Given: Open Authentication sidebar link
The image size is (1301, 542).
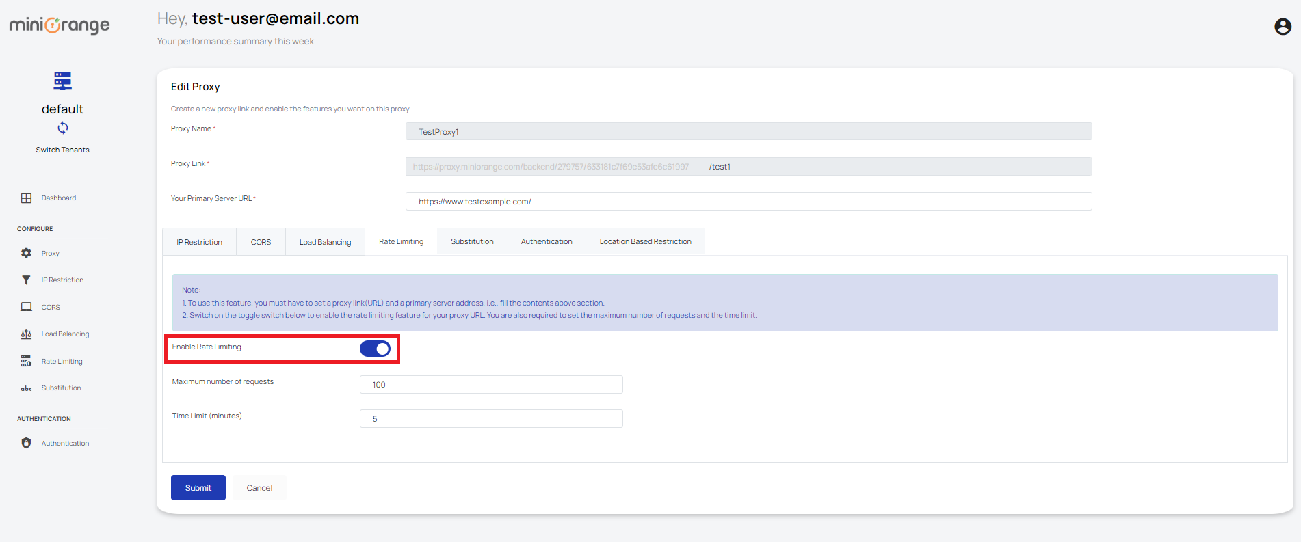Looking at the screenshot, I should coord(65,444).
